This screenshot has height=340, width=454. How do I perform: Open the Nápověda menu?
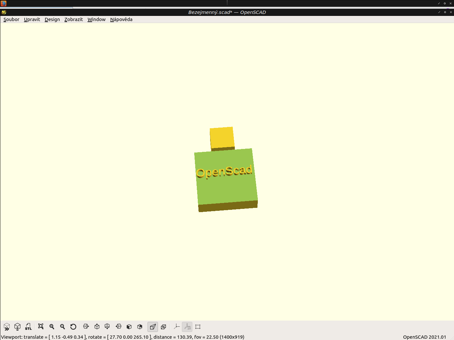pos(121,19)
